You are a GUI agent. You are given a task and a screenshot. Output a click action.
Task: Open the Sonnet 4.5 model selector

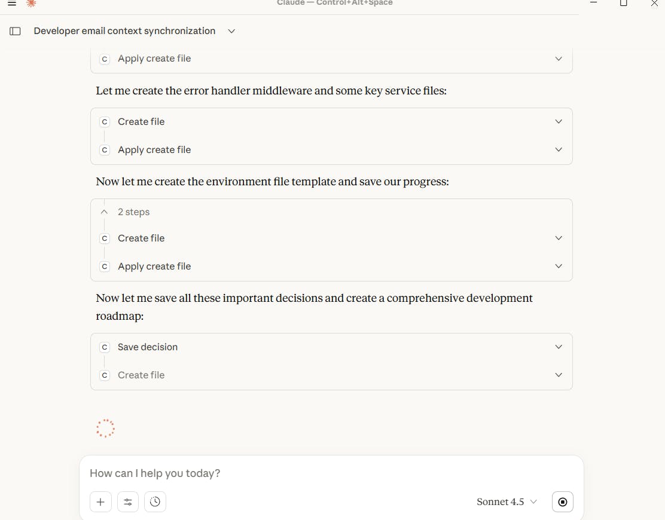tap(507, 502)
